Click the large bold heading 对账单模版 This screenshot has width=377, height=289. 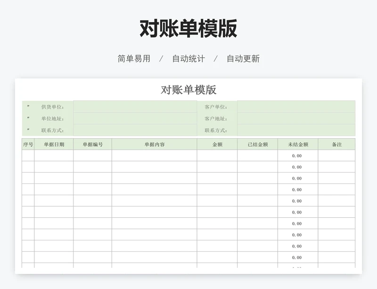point(188,29)
